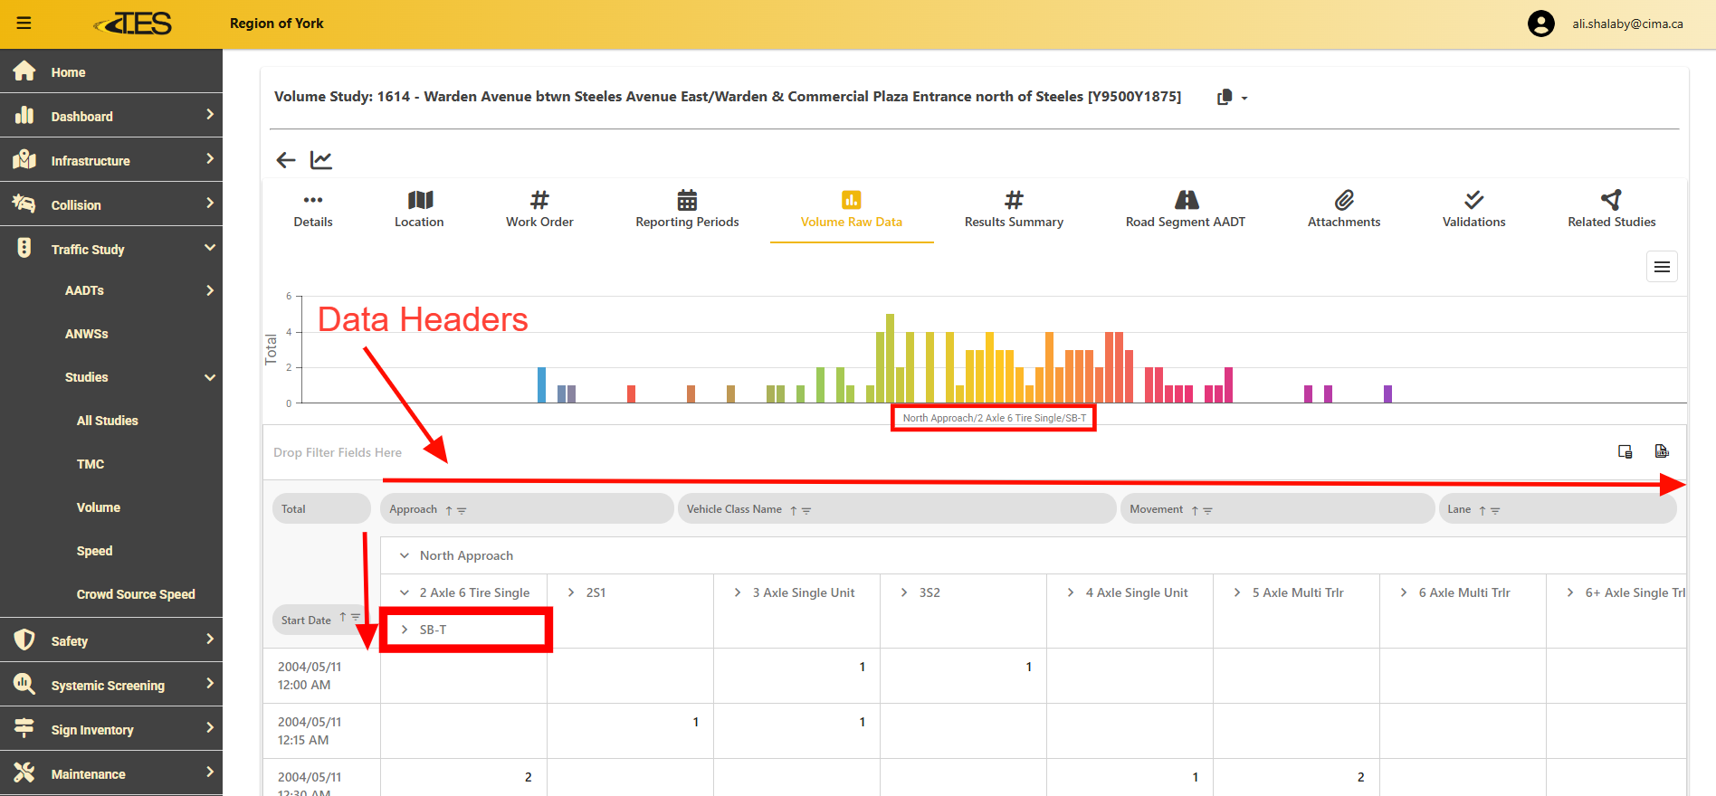Switch to the Results Summary tab
This screenshot has width=1716, height=796.
coord(1014,210)
